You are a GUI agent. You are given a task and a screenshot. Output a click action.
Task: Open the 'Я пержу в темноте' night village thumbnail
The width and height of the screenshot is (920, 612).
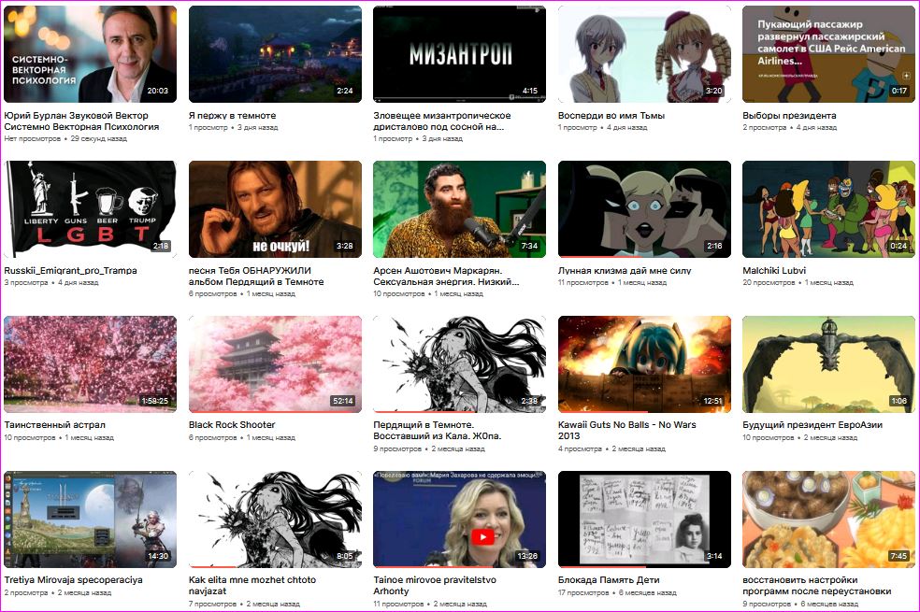[275, 54]
